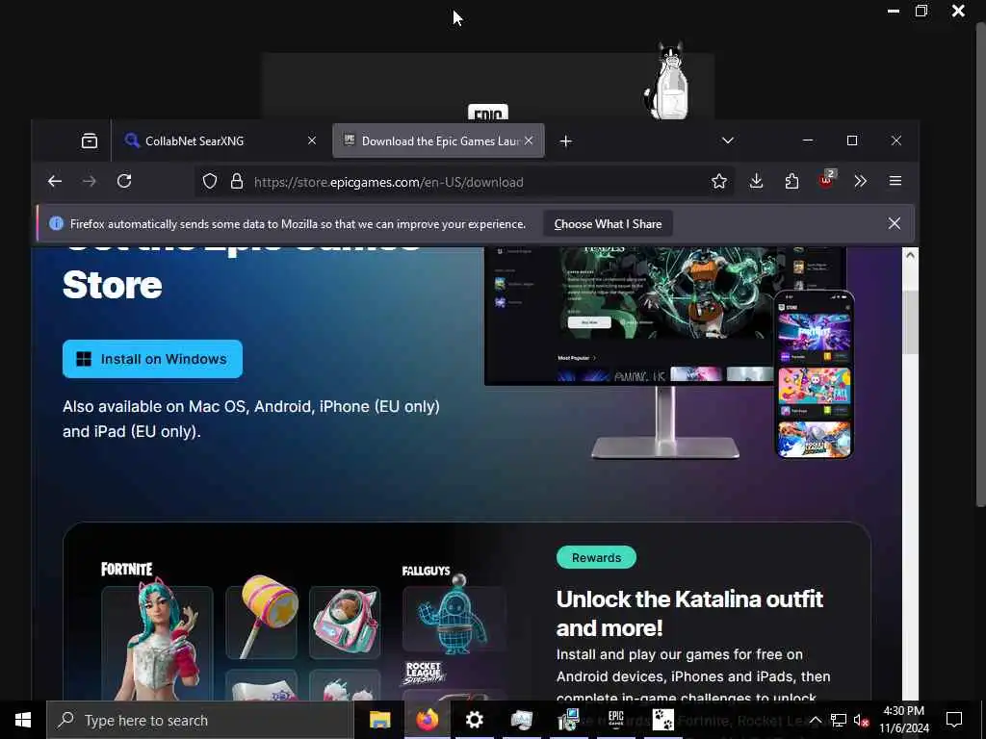Select the pink backpack item image
Image resolution: width=986 pixels, height=739 pixels.
[345, 623]
